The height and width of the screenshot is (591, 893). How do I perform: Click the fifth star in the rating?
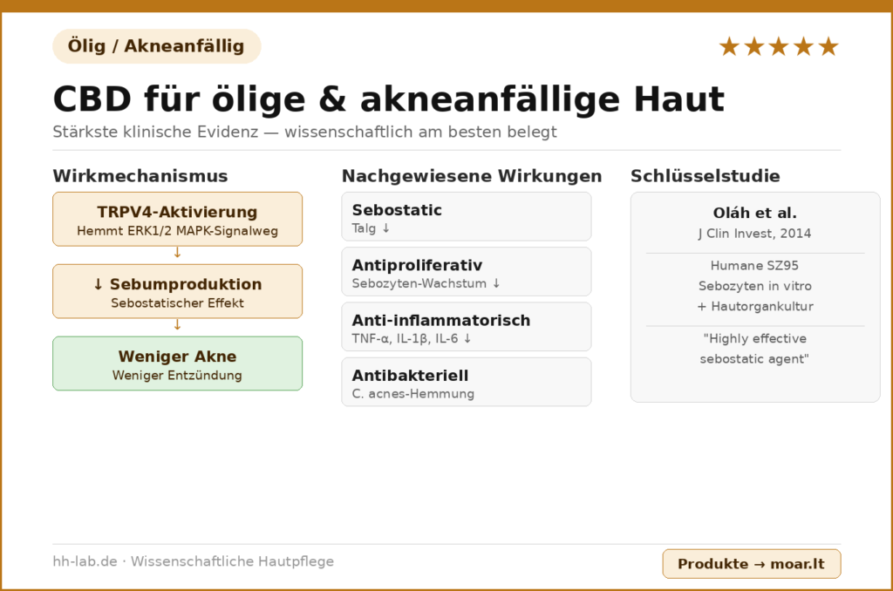click(x=828, y=47)
